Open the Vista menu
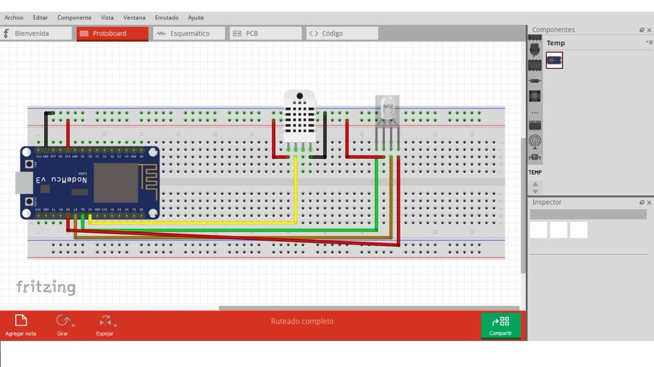654x367 pixels. coord(107,18)
